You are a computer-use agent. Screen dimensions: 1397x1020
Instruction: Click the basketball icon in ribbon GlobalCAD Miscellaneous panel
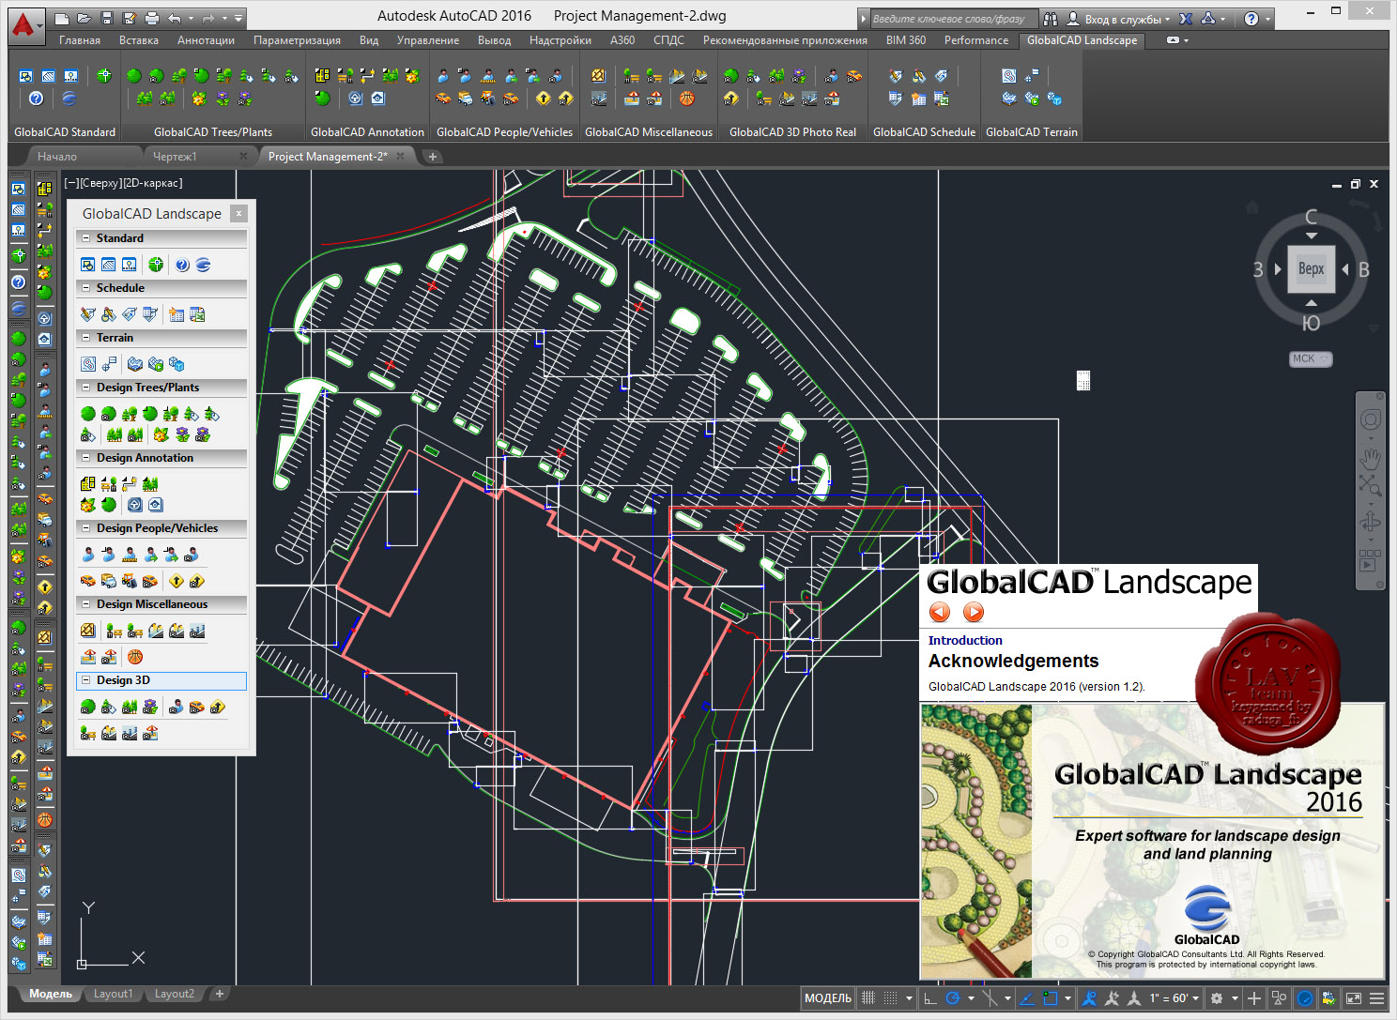pyautogui.click(x=687, y=98)
